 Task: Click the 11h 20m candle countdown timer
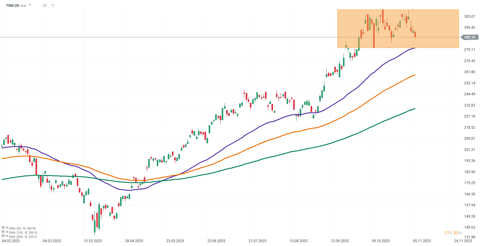point(453,233)
